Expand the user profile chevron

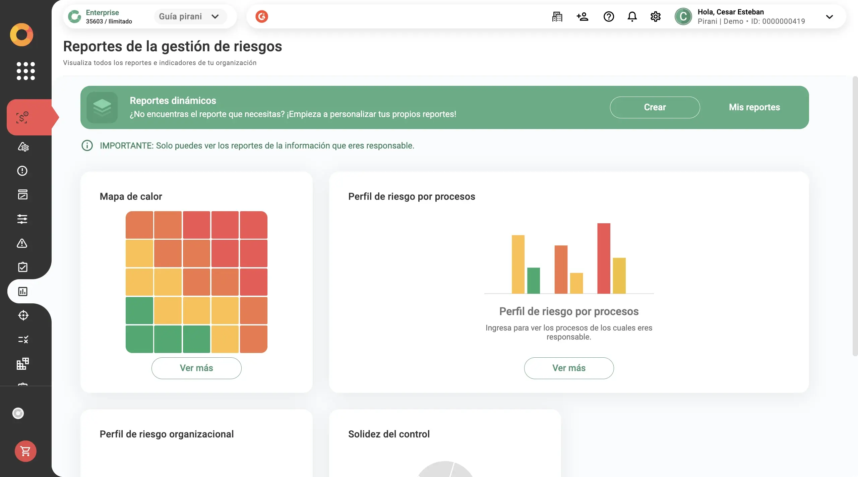(x=829, y=17)
